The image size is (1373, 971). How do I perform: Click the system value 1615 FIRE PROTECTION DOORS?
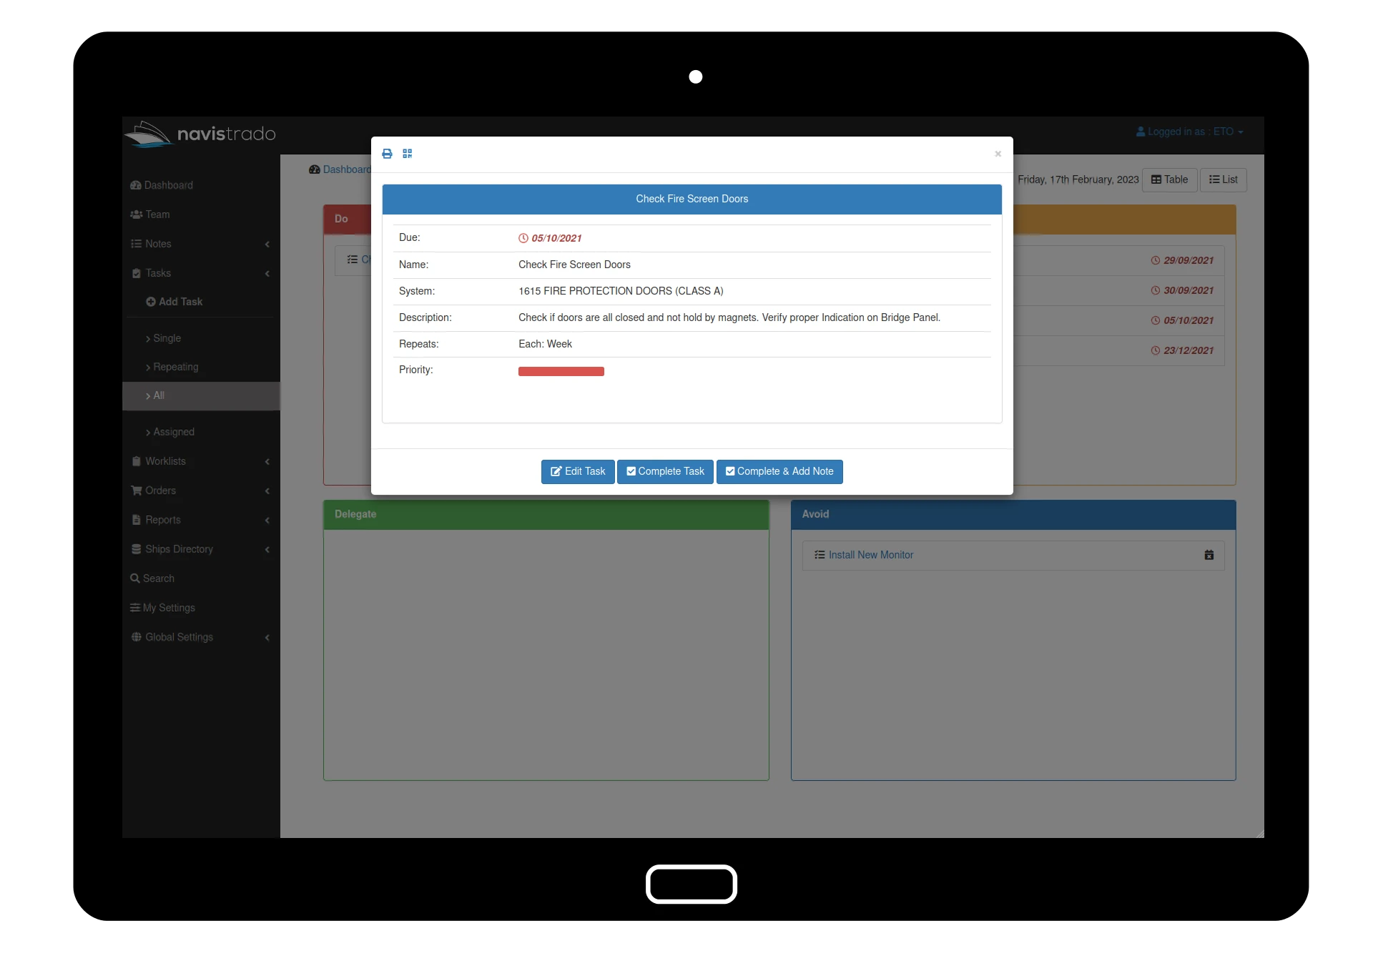621,291
